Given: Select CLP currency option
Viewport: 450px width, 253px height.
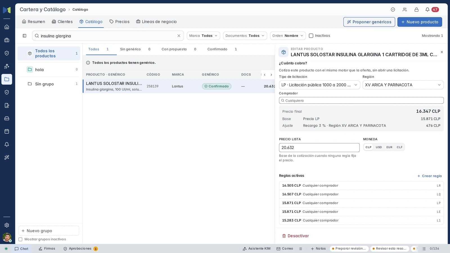Looking at the screenshot, I should (x=368, y=147).
